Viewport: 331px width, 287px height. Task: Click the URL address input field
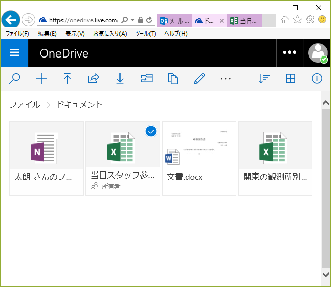click(x=83, y=20)
